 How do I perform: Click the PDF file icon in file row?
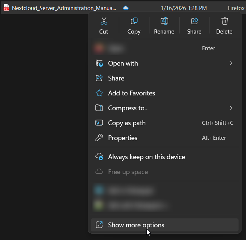click(6, 7)
